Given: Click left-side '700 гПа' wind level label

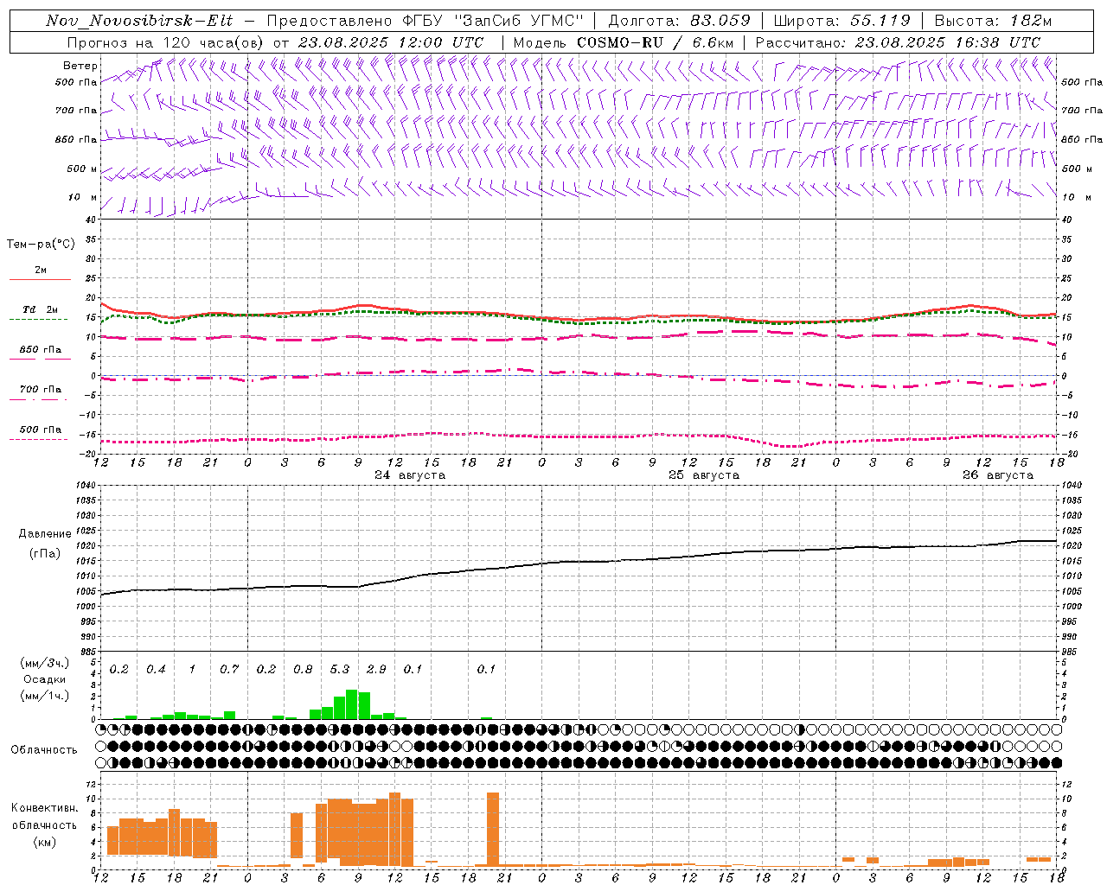Looking at the screenshot, I should pos(76,111).
